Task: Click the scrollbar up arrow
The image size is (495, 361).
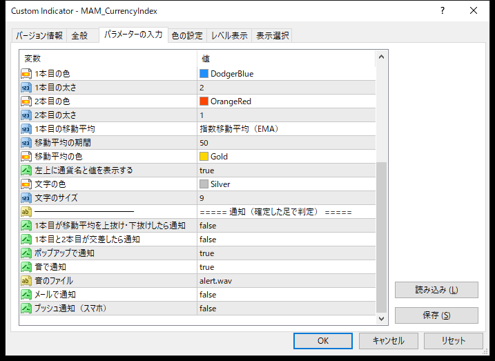Action: click(x=381, y=57)
